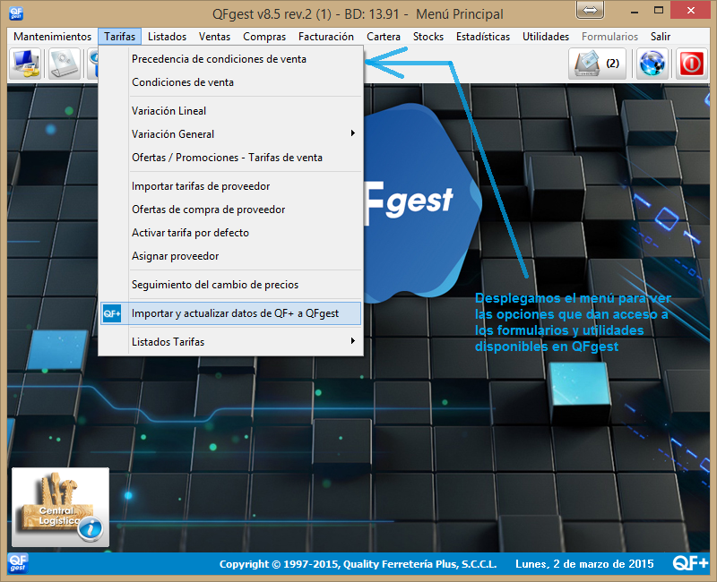Click the globe web toolbar icon
Screen dimensions: 717x582
tap(652, 64)
